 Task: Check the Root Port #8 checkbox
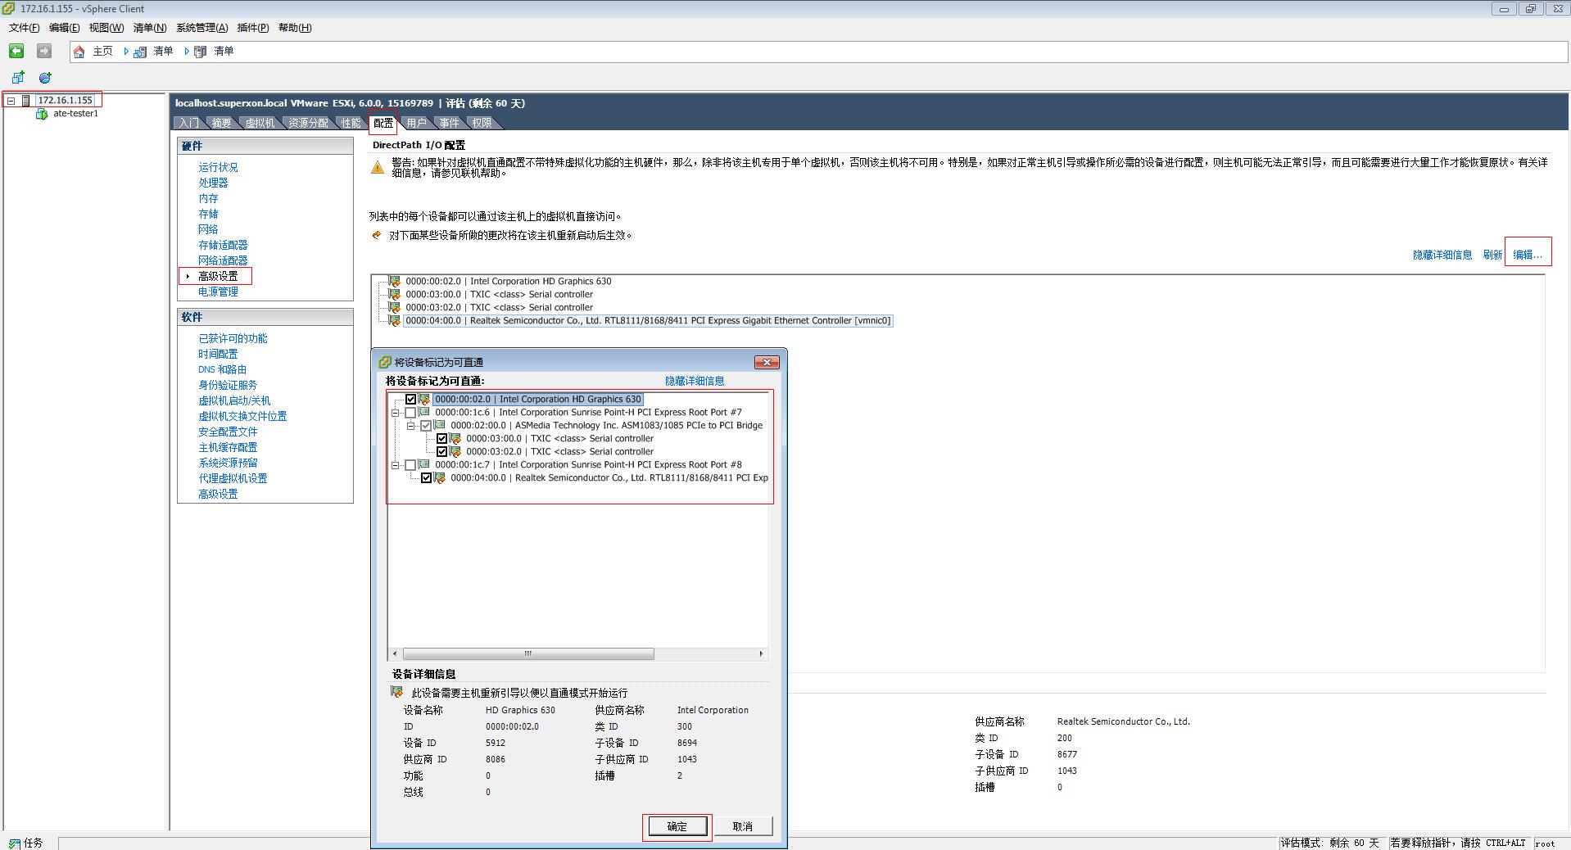coord(410,465)
